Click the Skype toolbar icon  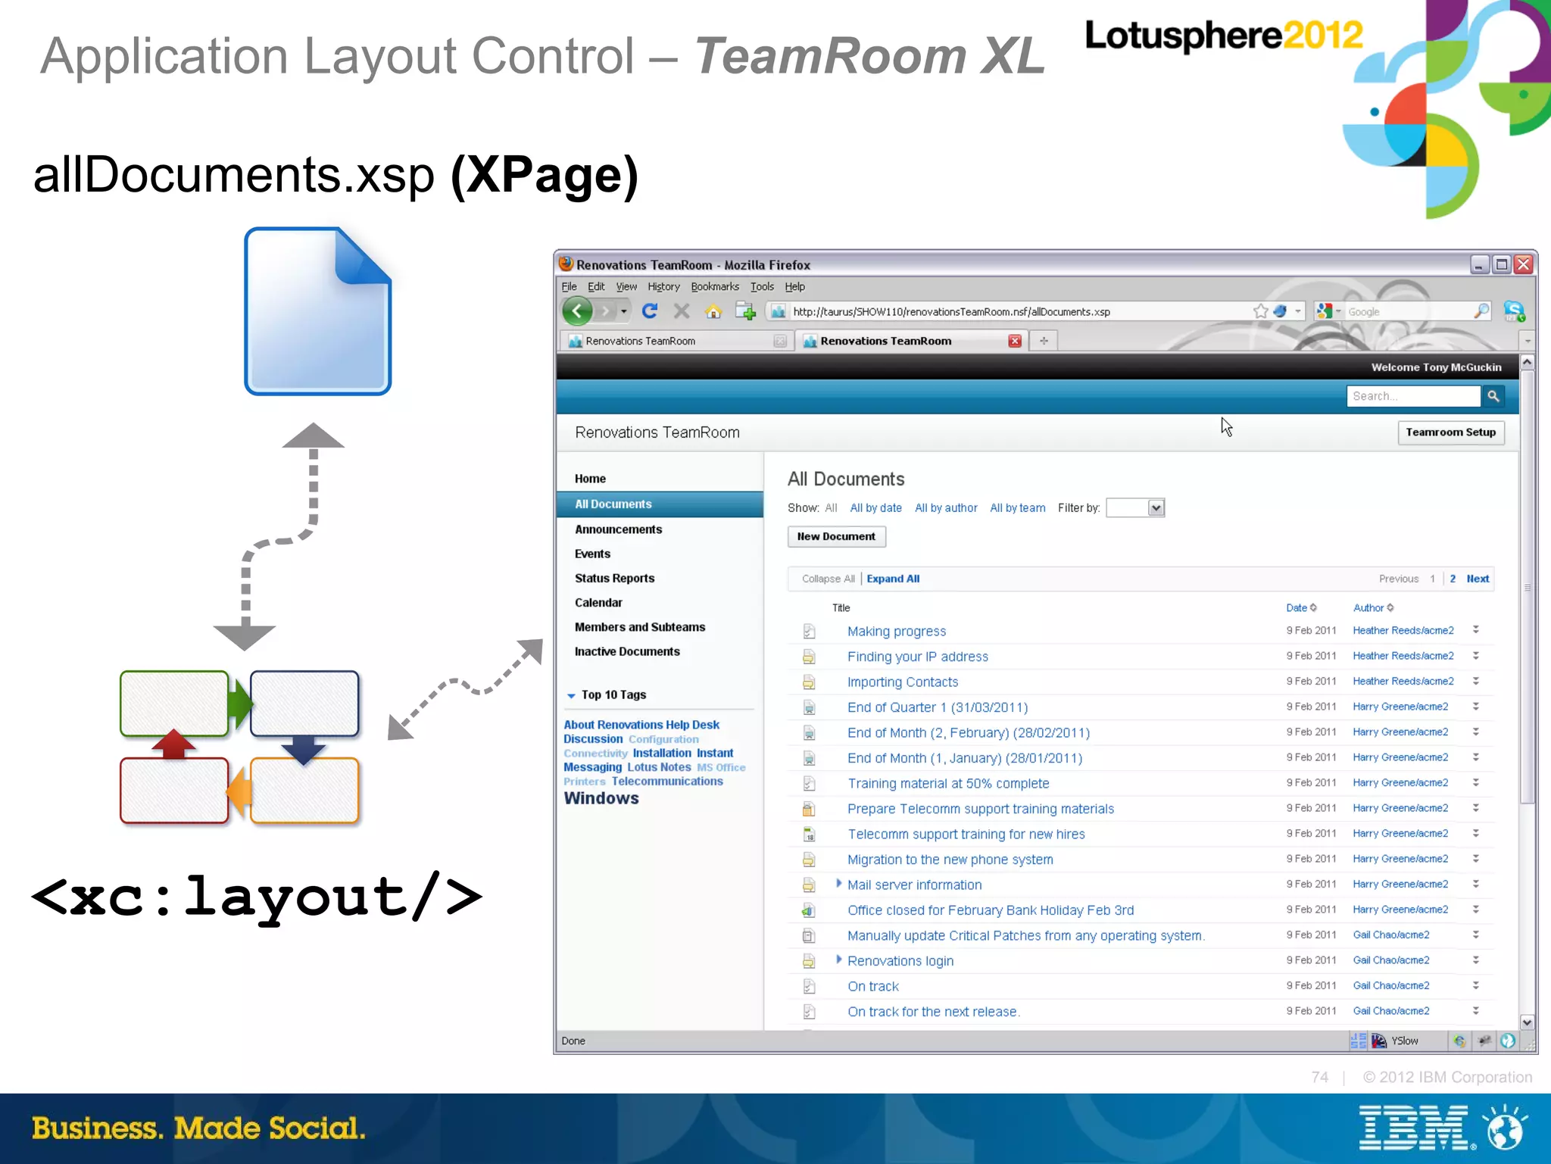[x=1514, y=311]
